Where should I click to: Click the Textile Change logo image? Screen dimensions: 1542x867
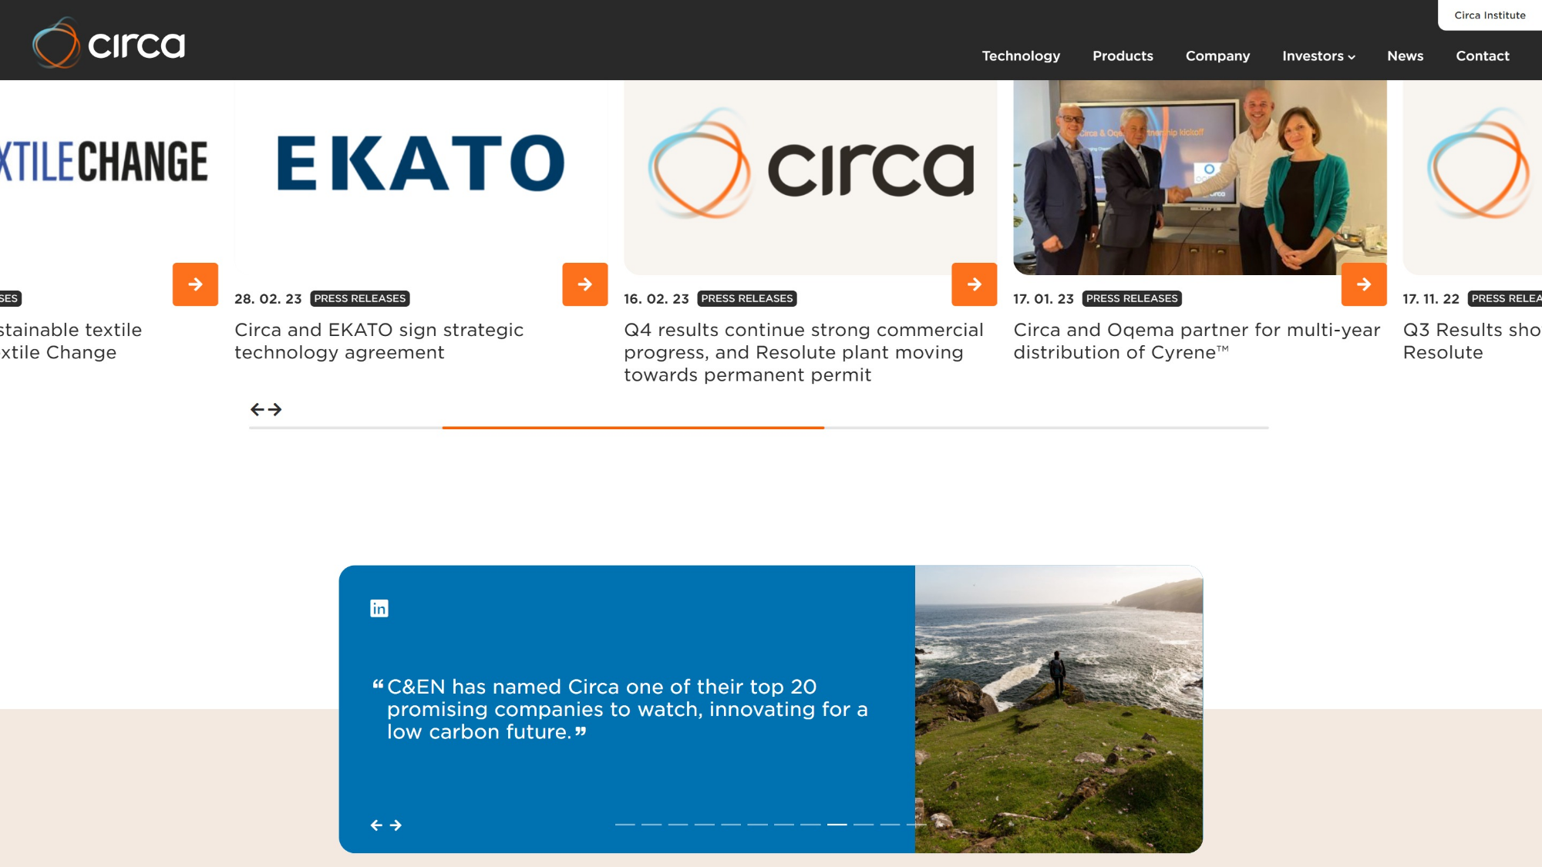[105, 162]
